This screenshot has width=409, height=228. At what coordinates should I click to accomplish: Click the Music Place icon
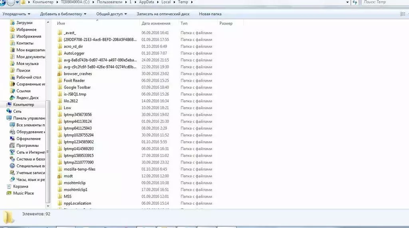(9, 193)
